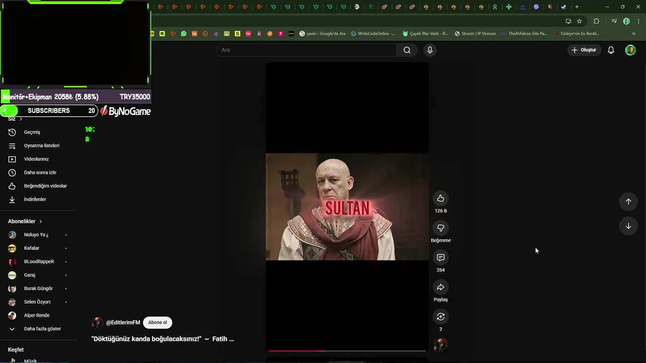This screenshot has width=646, height=363.
Task: Open @EditlerimFM channel link
Action: (x=123, y=323)
